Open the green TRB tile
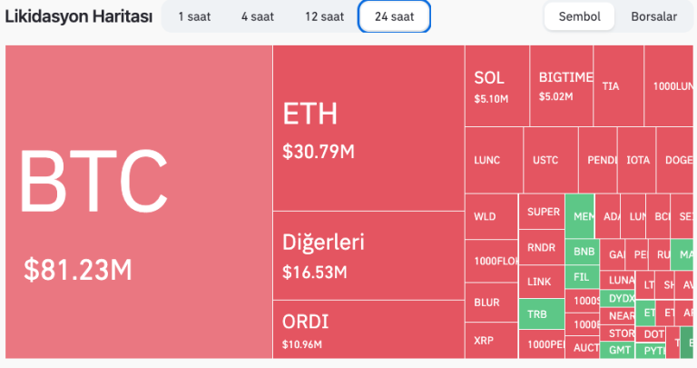Image resolution: width=697 pixels, height=368 pixels. (541, 313)
